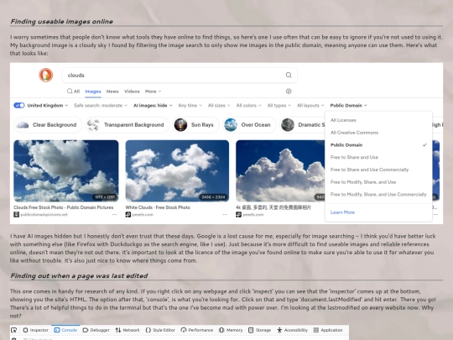This screenshot has width=453, height=340.
Task: Select the Clear Background suggestion chip
Action: (x=48, y=125)
